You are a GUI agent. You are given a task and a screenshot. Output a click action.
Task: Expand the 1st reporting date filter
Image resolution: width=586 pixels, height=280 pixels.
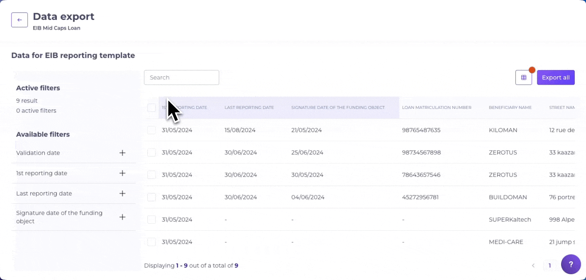[x=122, y=173]
